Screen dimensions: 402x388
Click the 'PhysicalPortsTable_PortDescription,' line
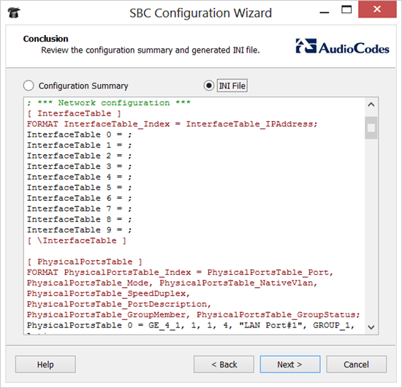coord(119,304)
